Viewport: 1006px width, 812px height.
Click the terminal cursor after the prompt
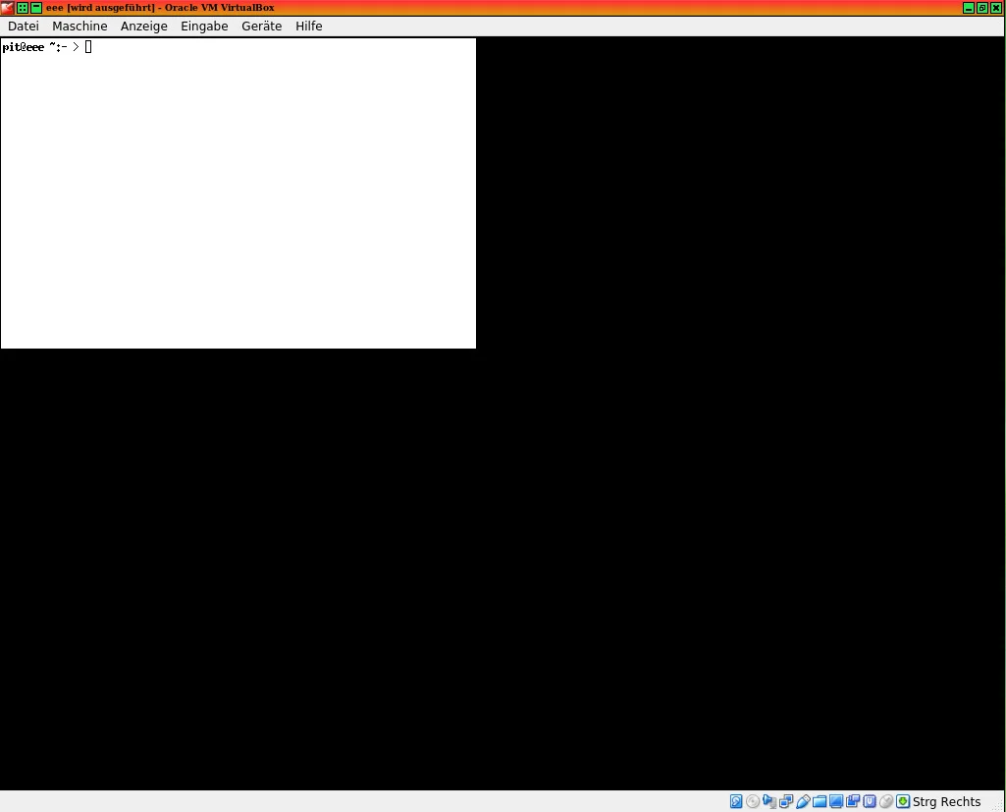(x=88, y=47)
